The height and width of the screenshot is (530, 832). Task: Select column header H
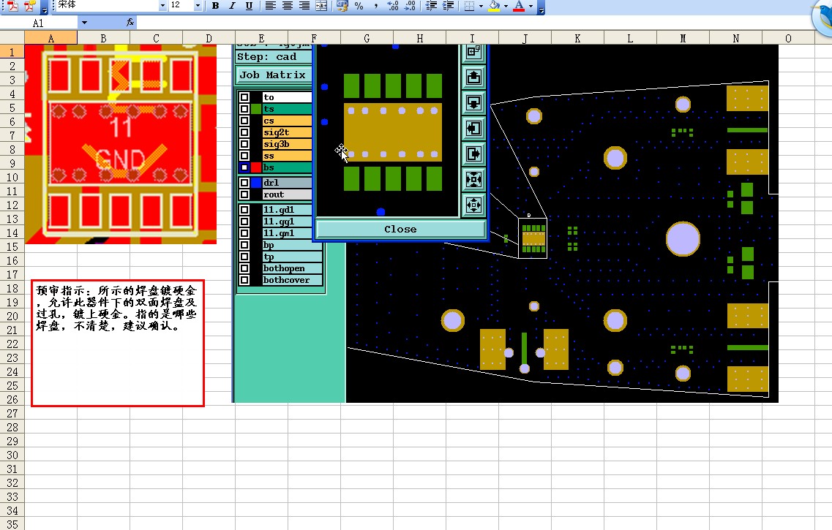(420, 38)
